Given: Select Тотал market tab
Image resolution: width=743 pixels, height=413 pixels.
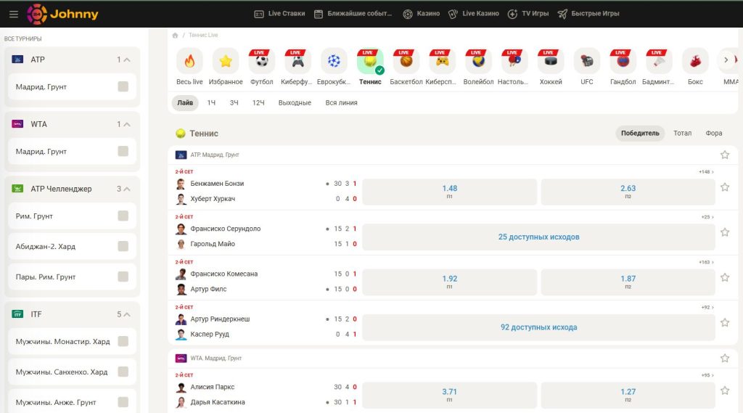Looking at the screenshot, I should coord(682,134).
